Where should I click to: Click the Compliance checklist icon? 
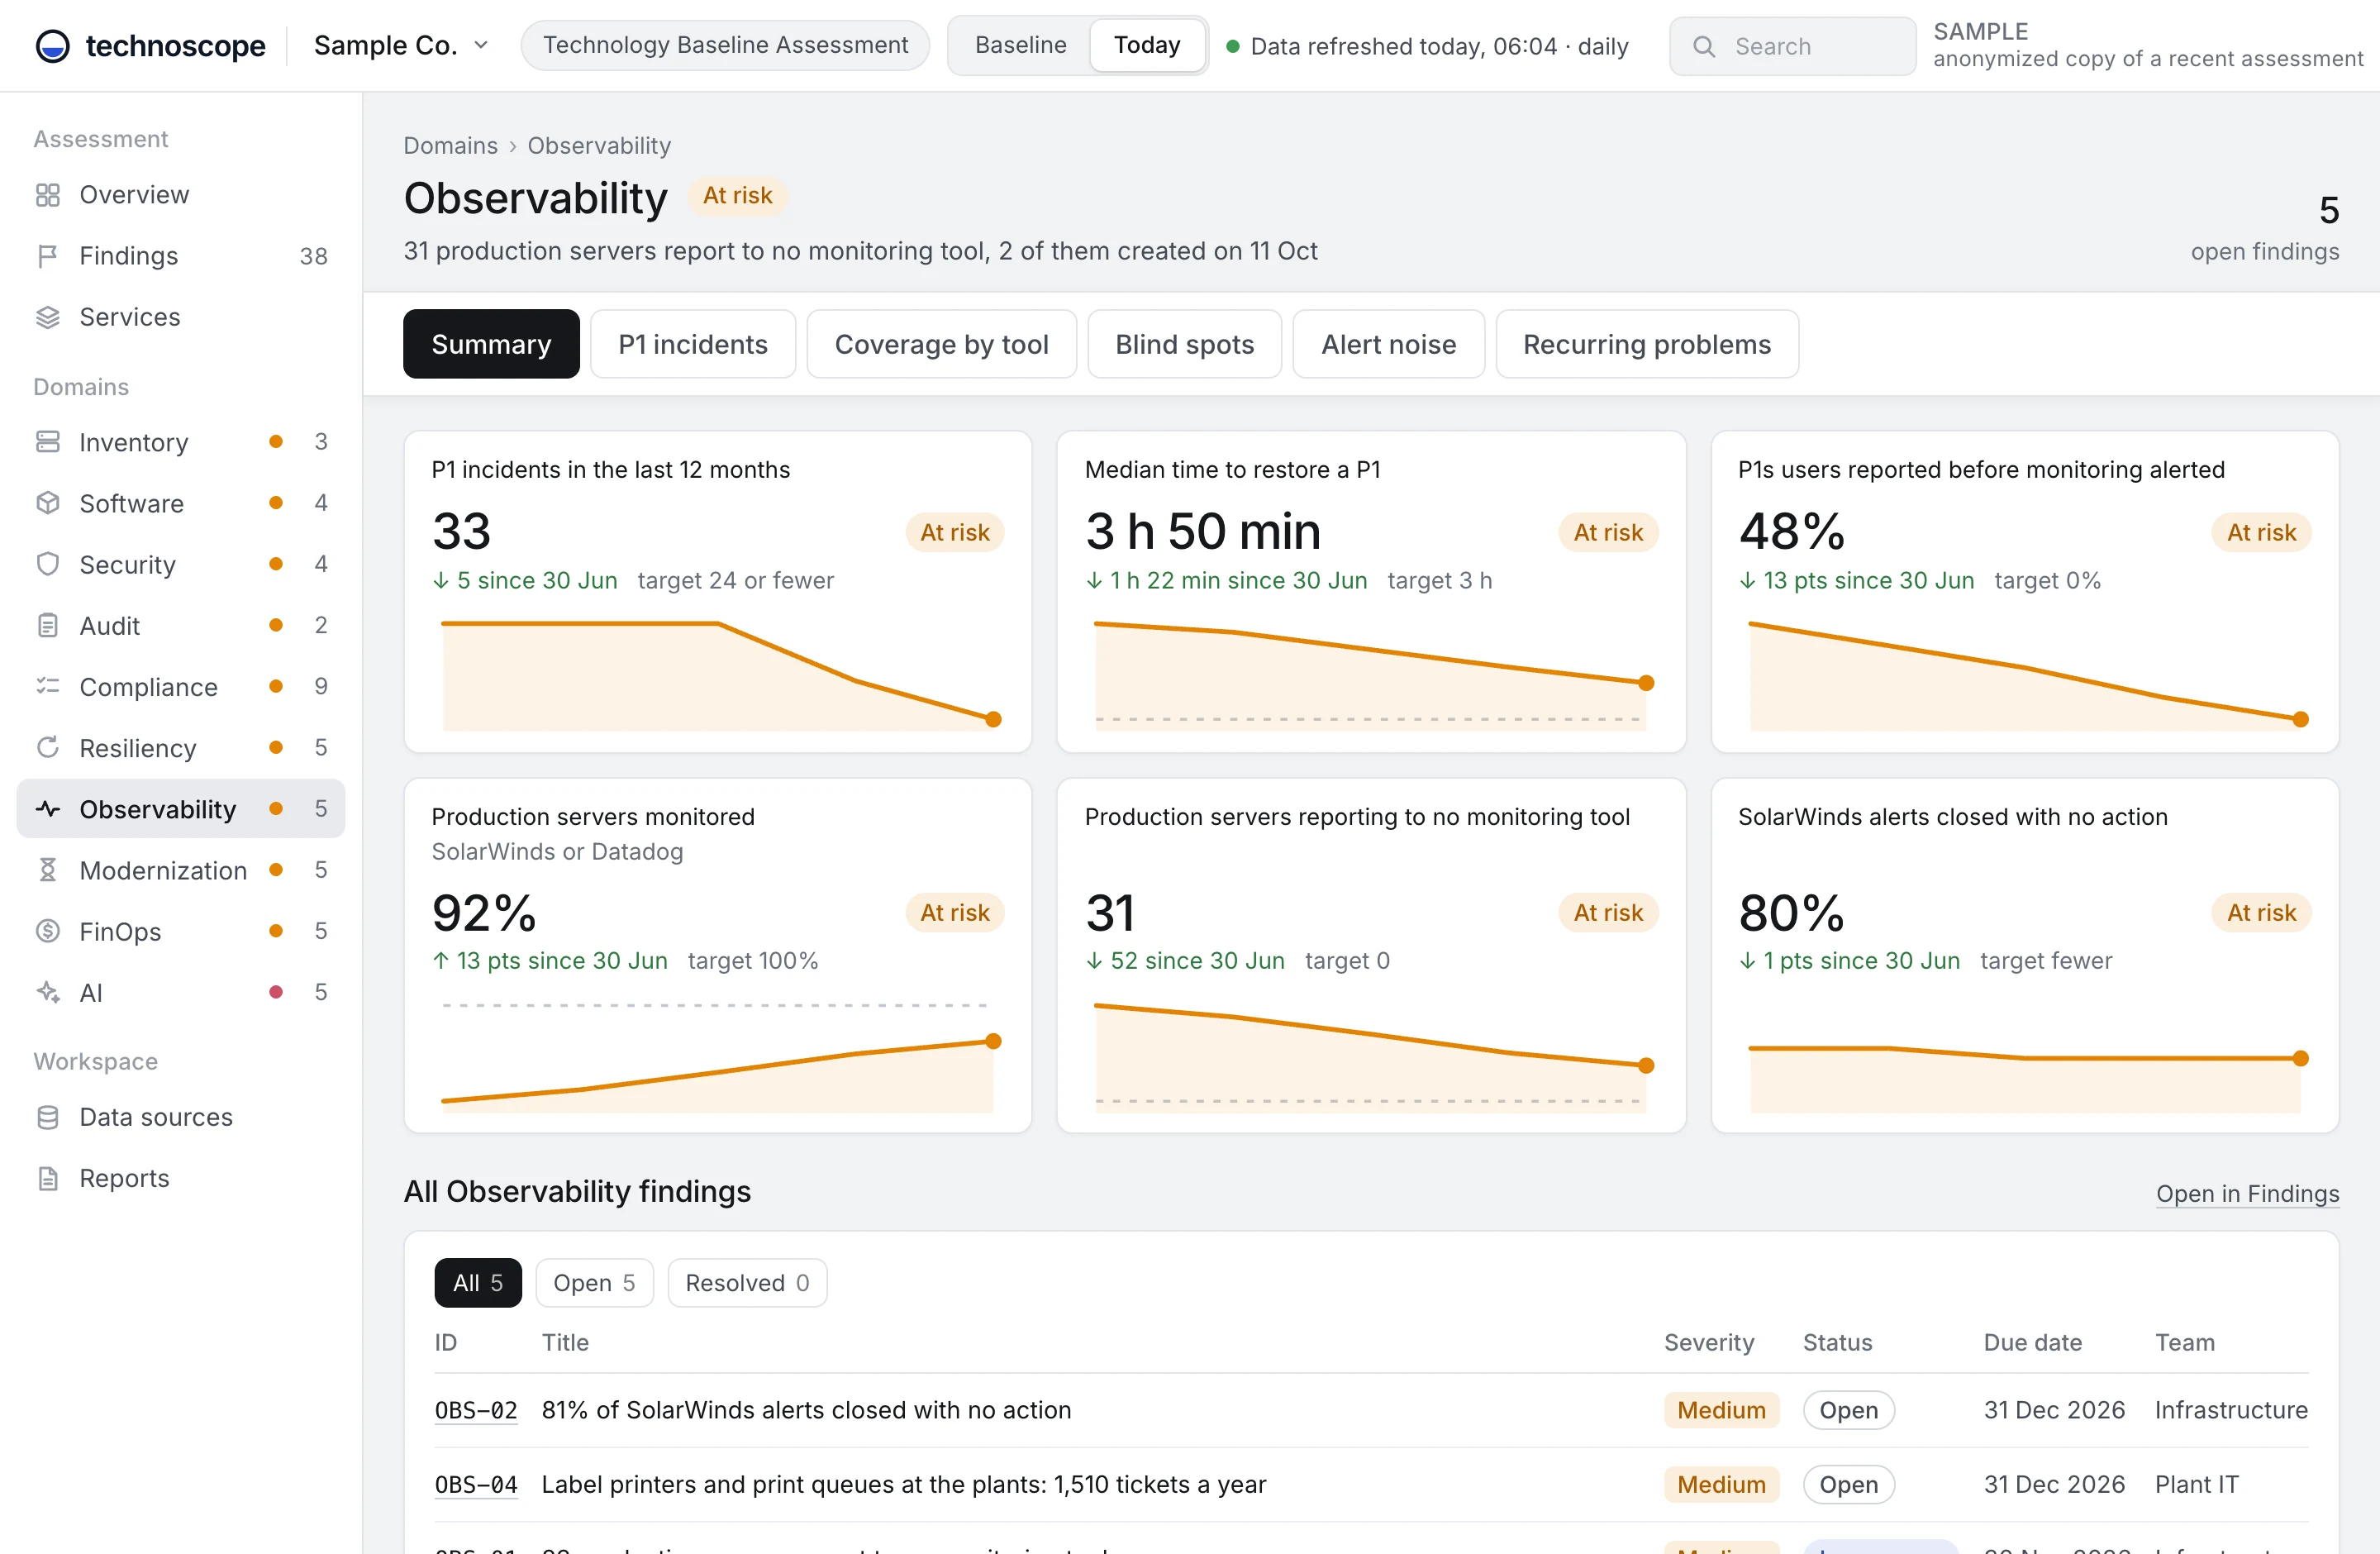coord(47,687)
